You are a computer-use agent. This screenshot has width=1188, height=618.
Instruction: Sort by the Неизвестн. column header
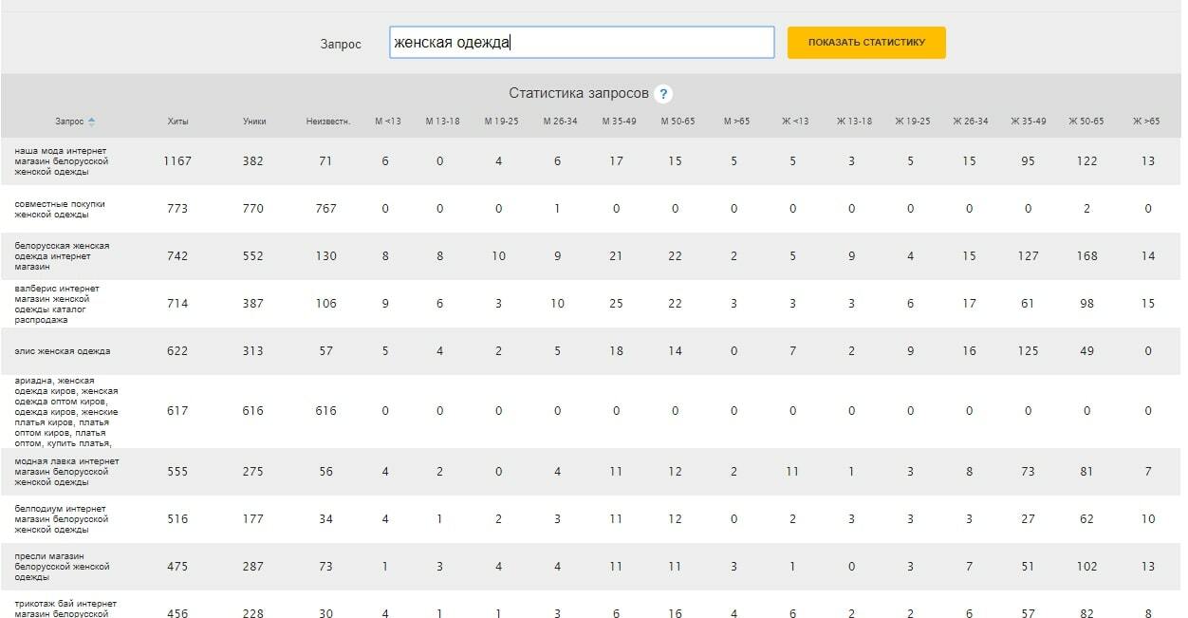(x=328, y=122)
